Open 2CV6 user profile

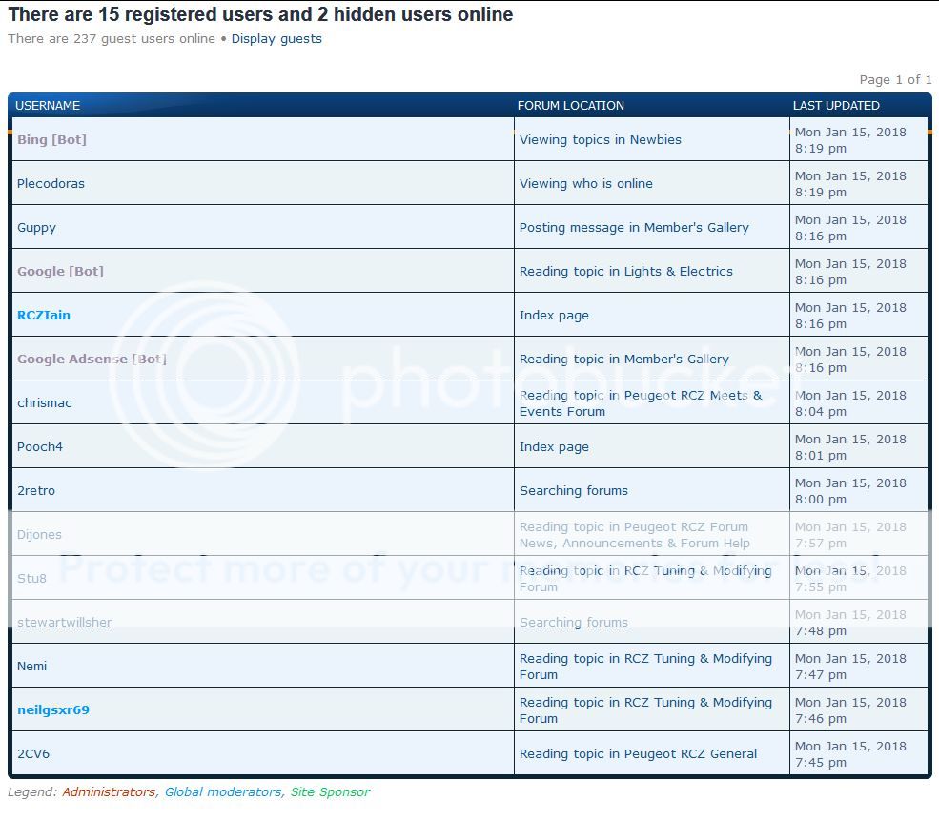(x=33, y=754)
